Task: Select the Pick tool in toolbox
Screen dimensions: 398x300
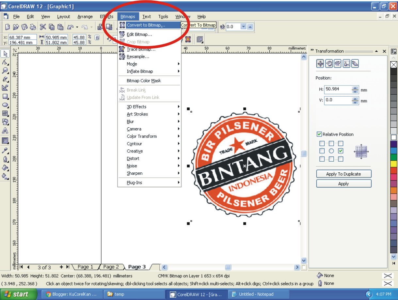Action: tap(5, 54)
